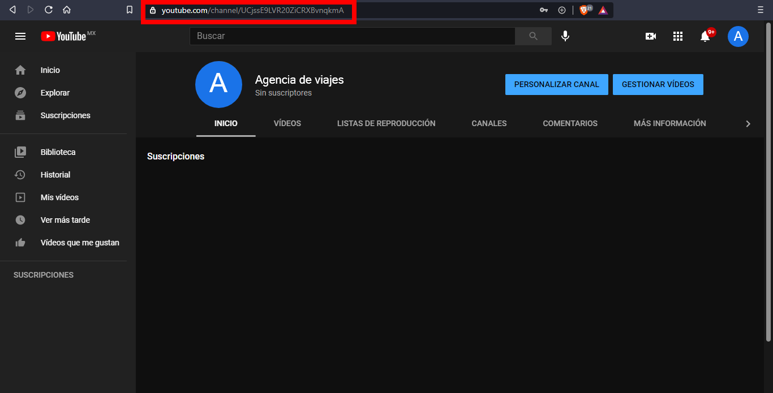
Task: Click the channel name Agencia de viajes
Action: pos(299,80)
